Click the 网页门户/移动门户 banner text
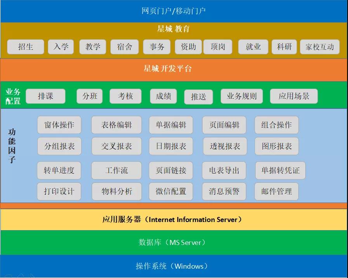Image resolution: width=348 pixels, height=278 pixels. (x=173, y=10)
